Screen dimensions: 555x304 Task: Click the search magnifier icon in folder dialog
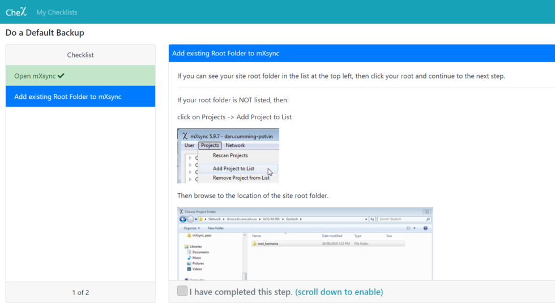pos(428,219)
